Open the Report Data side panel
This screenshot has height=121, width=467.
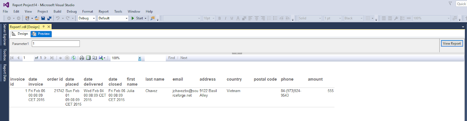click(x=5, y=73)
